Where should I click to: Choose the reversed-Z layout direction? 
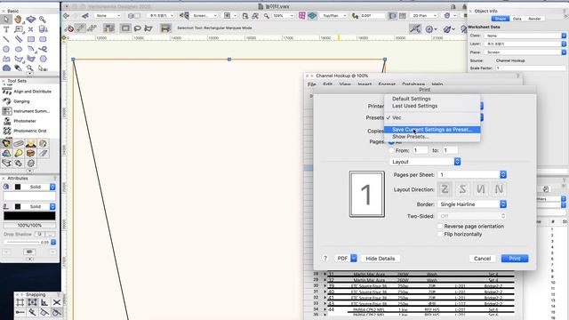tap(462, 189)
